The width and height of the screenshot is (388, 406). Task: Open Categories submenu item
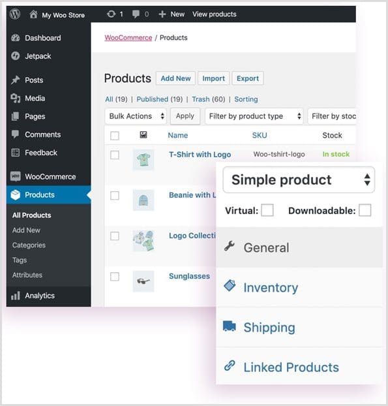29,245
